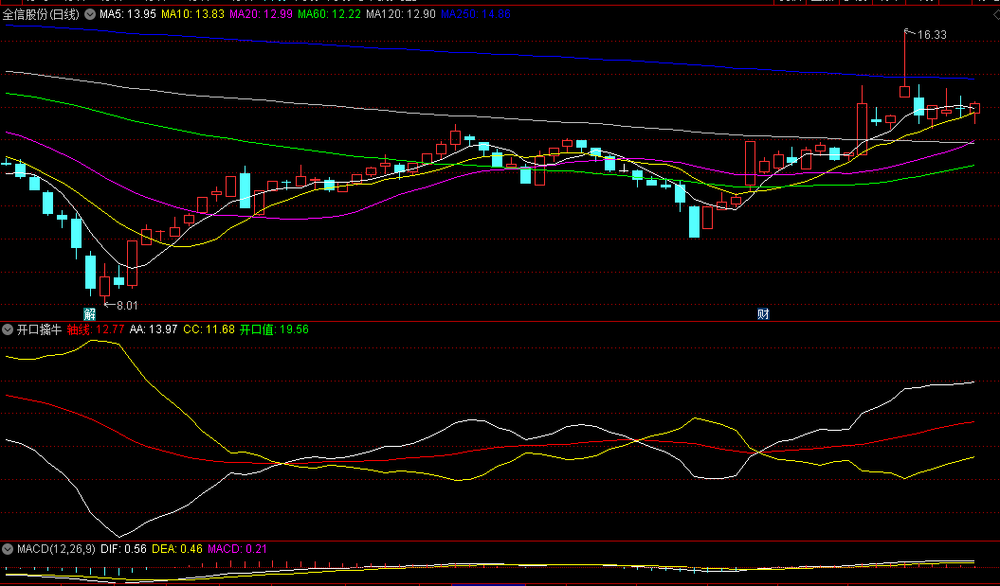
Task: Click the DIF: 0.56 value
Action: point(124,548)
